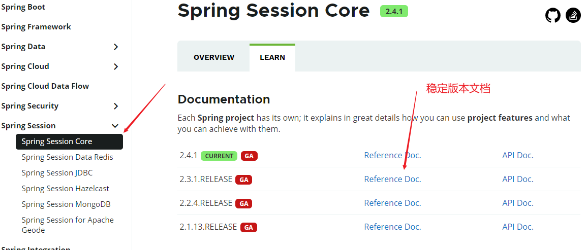Open the Stack Overflow icon
The image size is (587, 250).
point(573,15)
